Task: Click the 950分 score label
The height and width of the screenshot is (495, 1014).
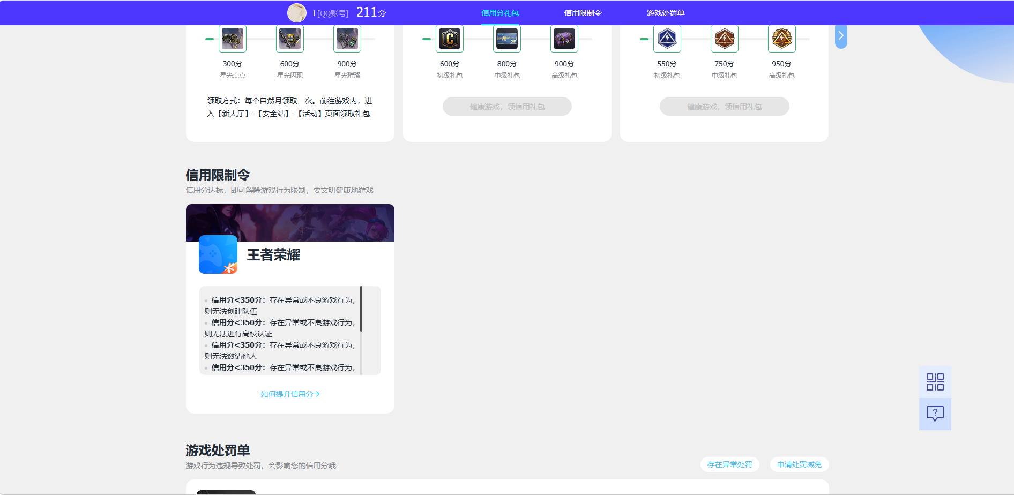Action: [x=782, y=64]
